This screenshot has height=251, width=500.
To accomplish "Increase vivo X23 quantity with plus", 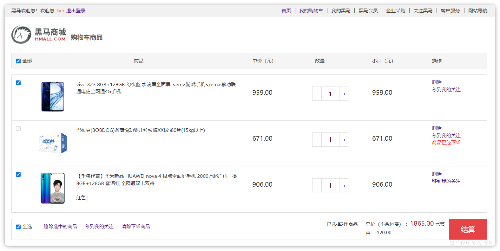I will 344,94.
